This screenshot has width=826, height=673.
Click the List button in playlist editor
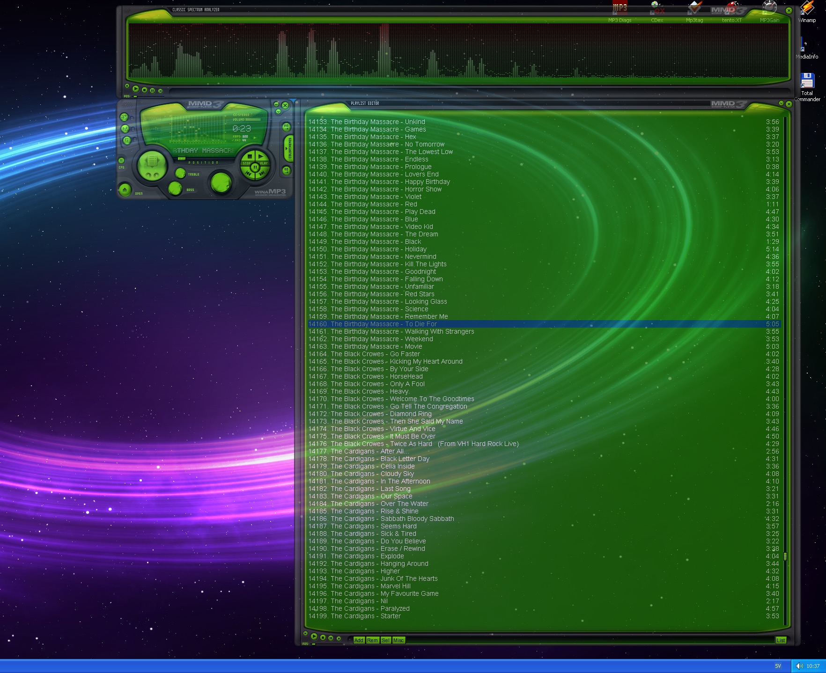pos(781,640)
